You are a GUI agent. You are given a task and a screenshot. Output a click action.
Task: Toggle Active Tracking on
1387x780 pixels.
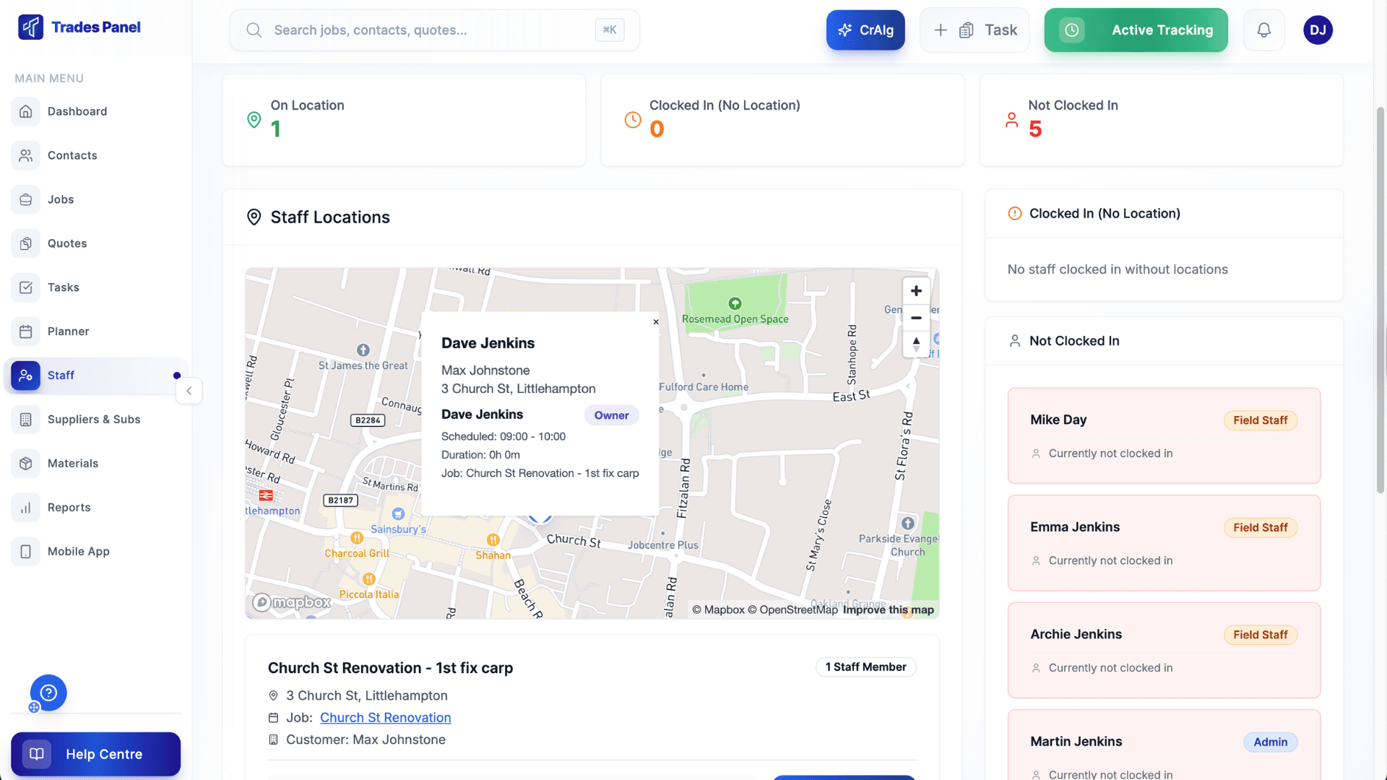(1136, 30)
